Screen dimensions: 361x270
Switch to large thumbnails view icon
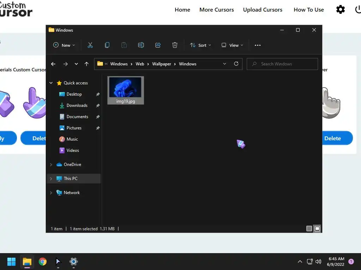point(317,229)
